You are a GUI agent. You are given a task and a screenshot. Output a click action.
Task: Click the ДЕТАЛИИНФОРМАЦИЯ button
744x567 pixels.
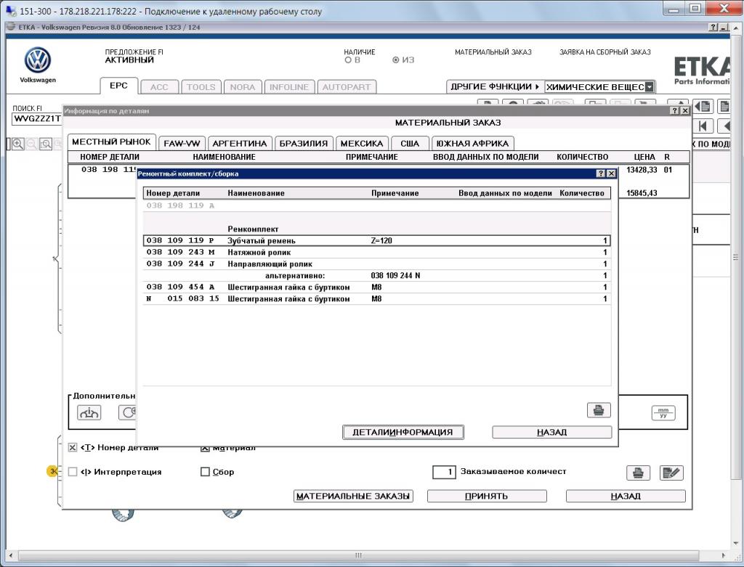(403, 432)
